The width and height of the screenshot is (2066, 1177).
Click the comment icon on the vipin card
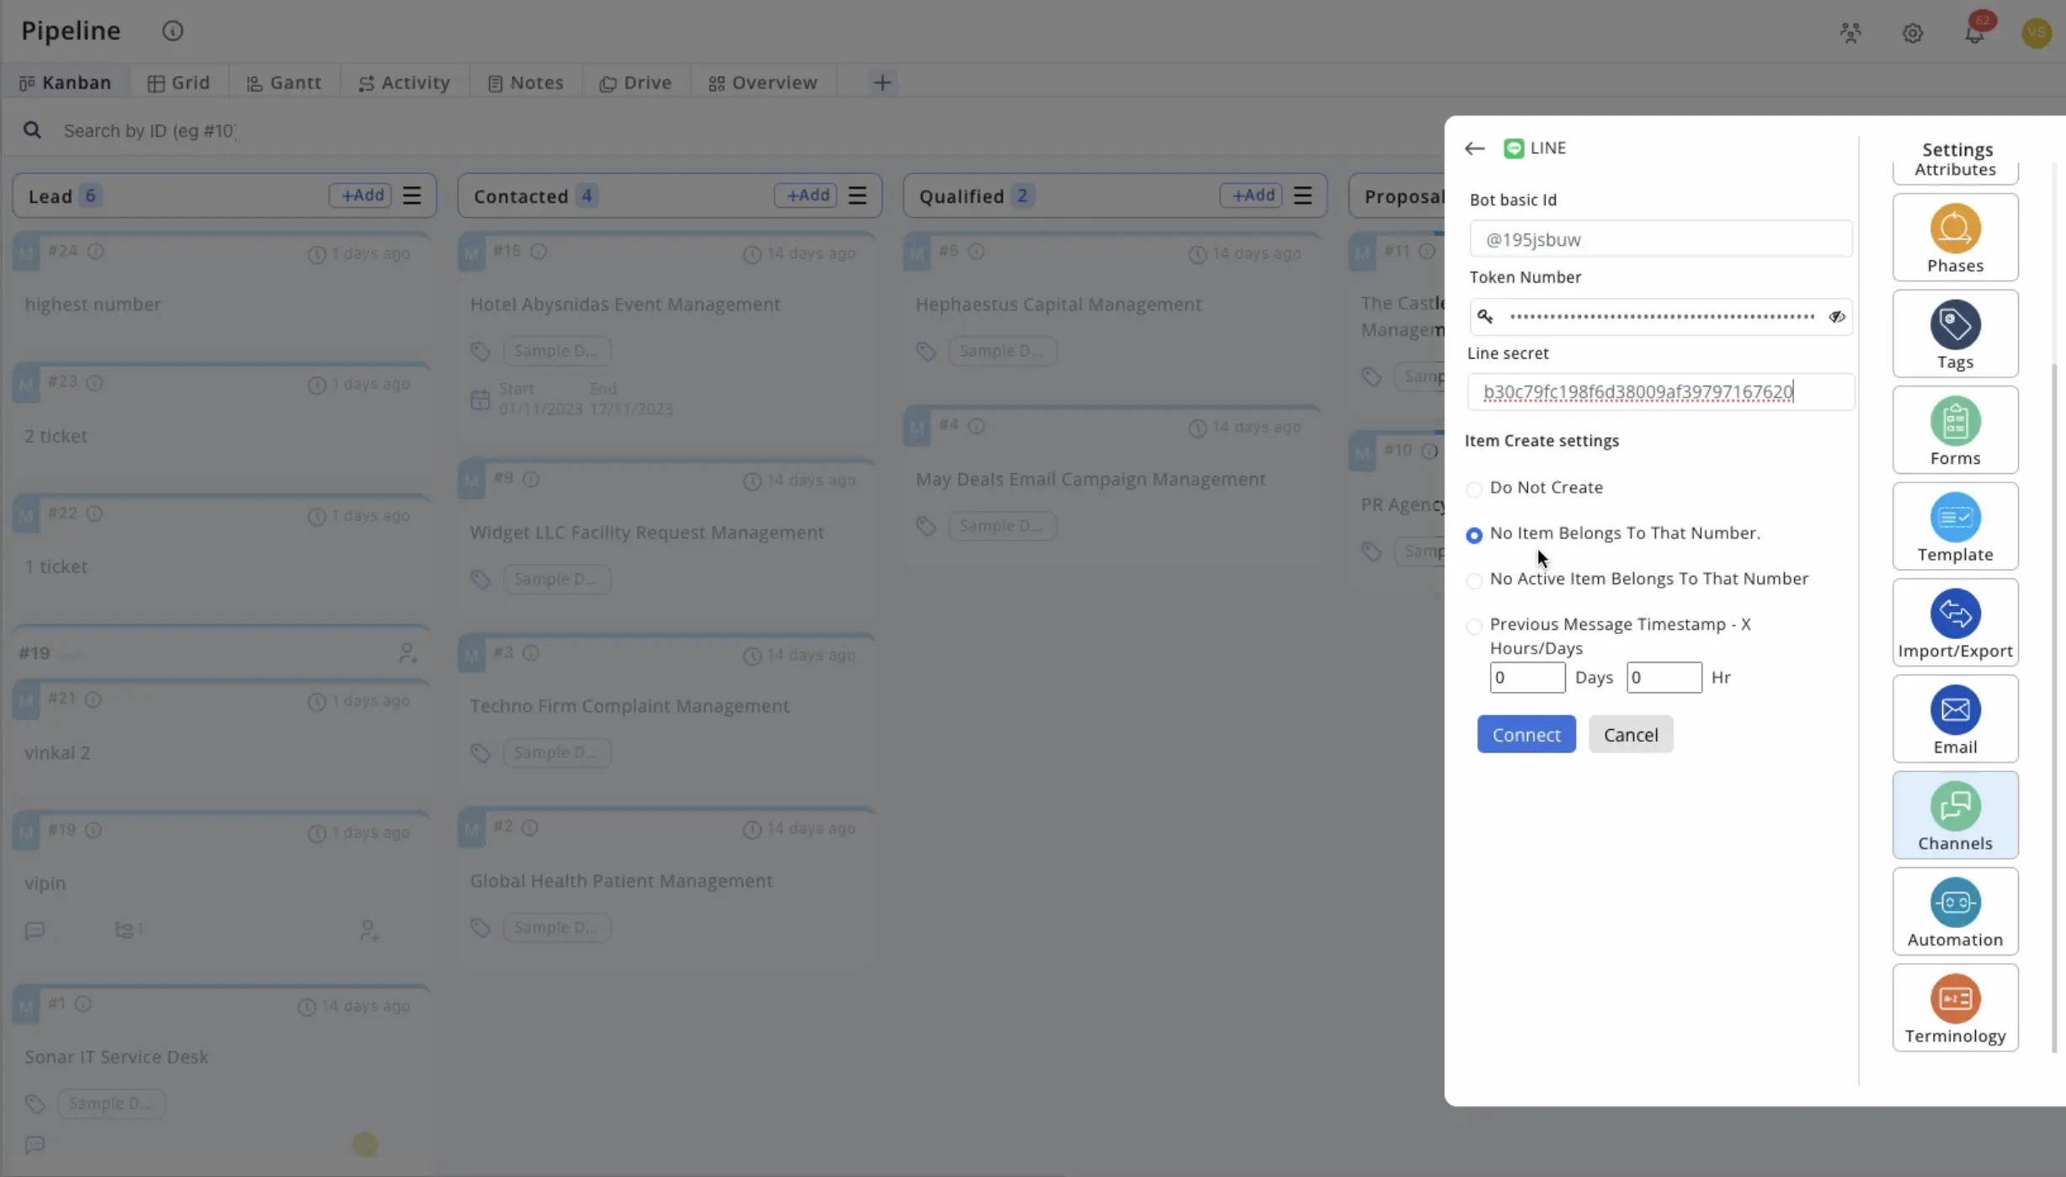[35, 930]
